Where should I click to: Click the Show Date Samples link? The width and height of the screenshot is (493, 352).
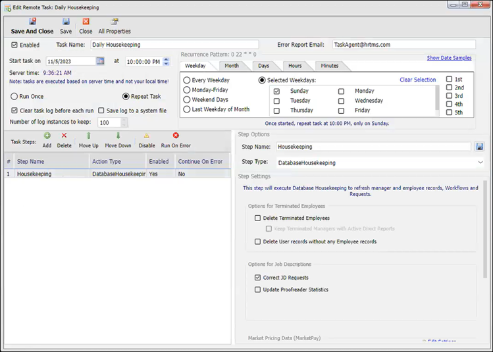(x=449, y=58)
